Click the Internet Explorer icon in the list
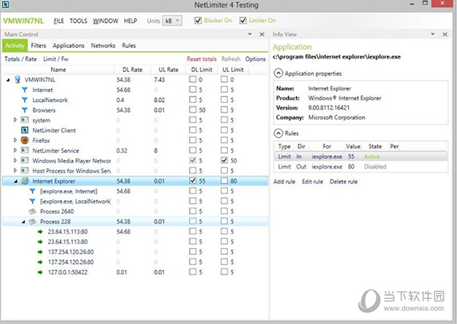Viewport: 457px width, 324px height. (25, 181)
